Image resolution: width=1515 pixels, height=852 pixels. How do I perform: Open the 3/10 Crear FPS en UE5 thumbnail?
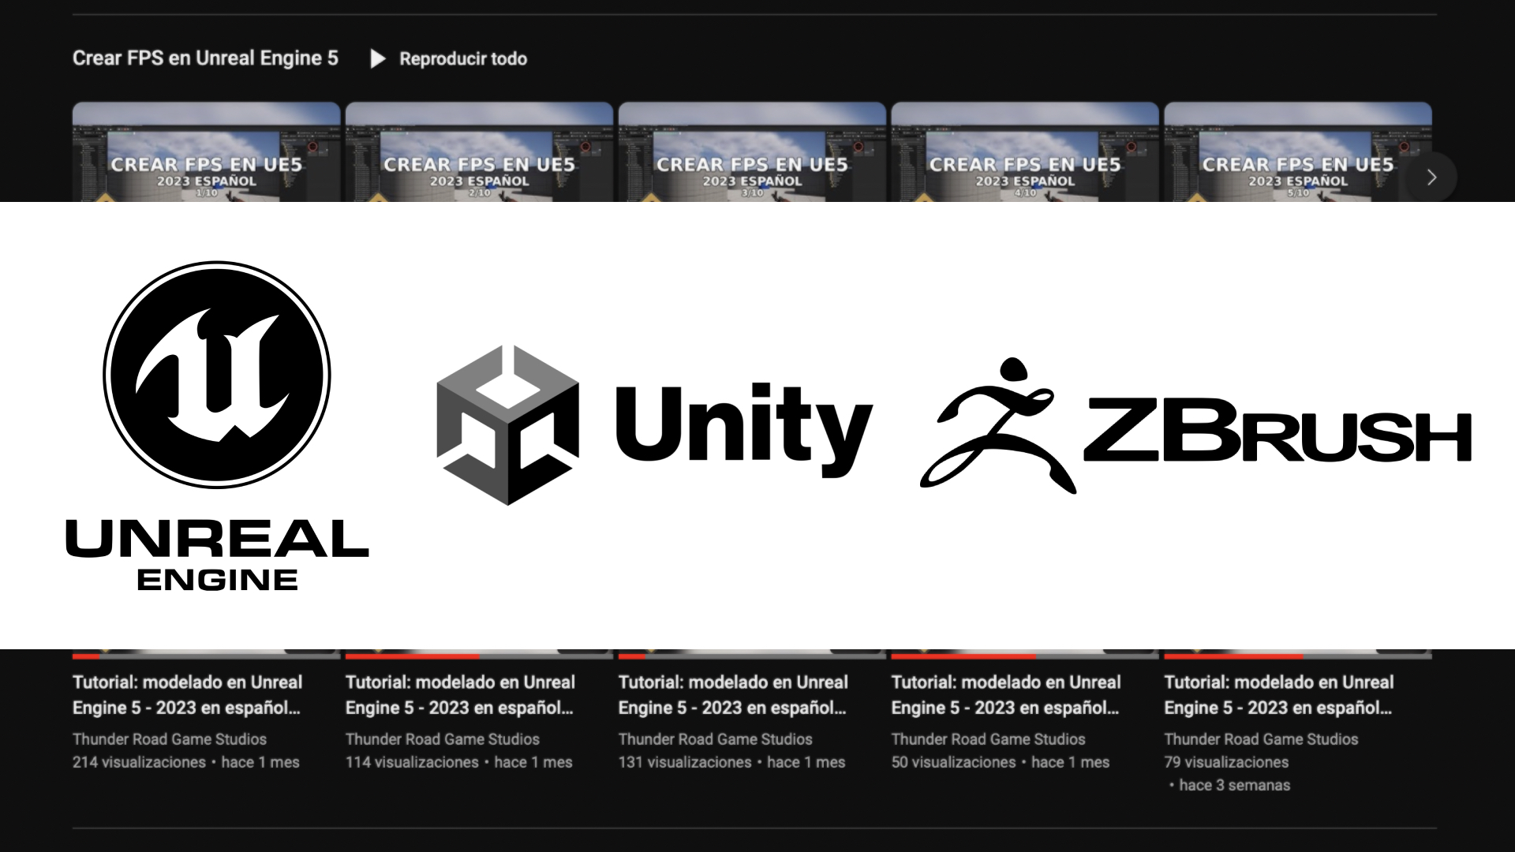pyautogui.click(x=752, y=151)
